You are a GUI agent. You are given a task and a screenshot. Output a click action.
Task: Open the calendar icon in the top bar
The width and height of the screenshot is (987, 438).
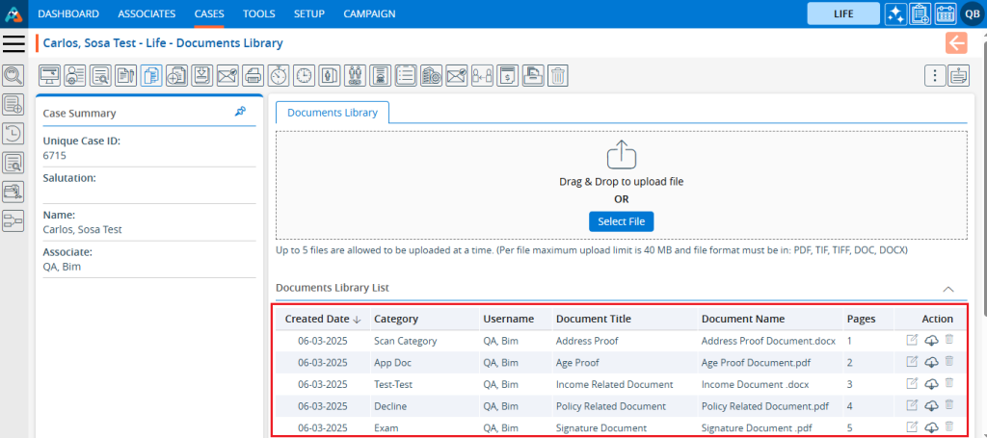coord(945,13)
